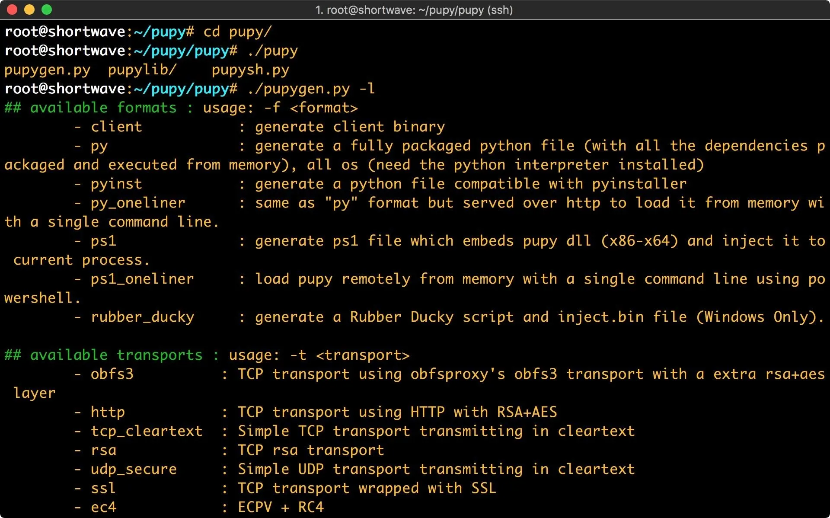
Task: Click 'compatible with pyinstaller' description text
Action: click(570, 184)
